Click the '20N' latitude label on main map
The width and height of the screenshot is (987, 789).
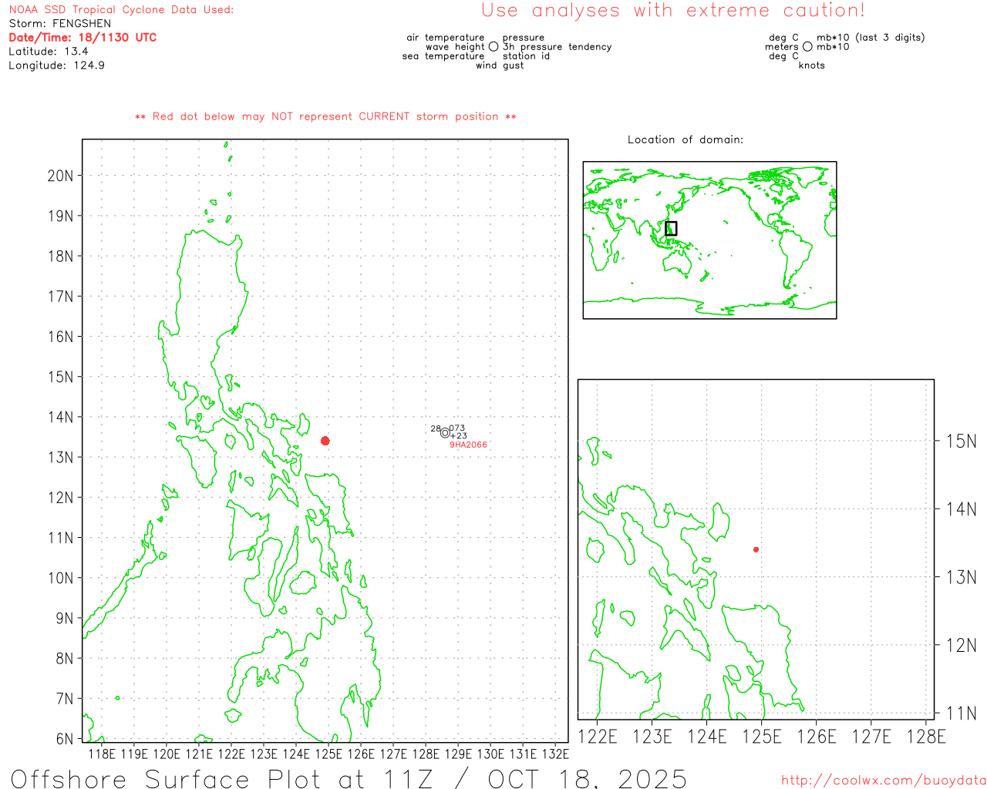coord(61,176)
